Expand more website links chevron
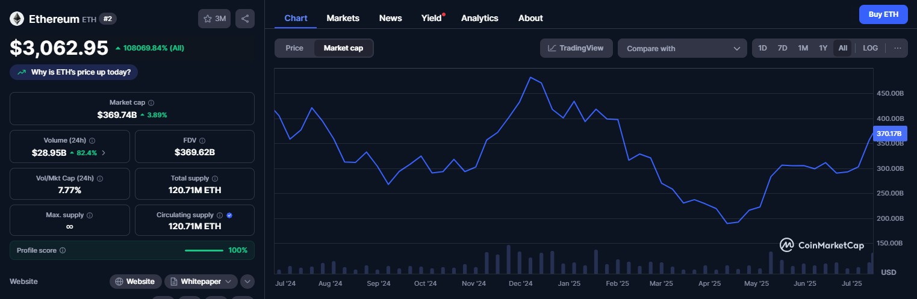This screenshot has width=917, height=299. 247,282
